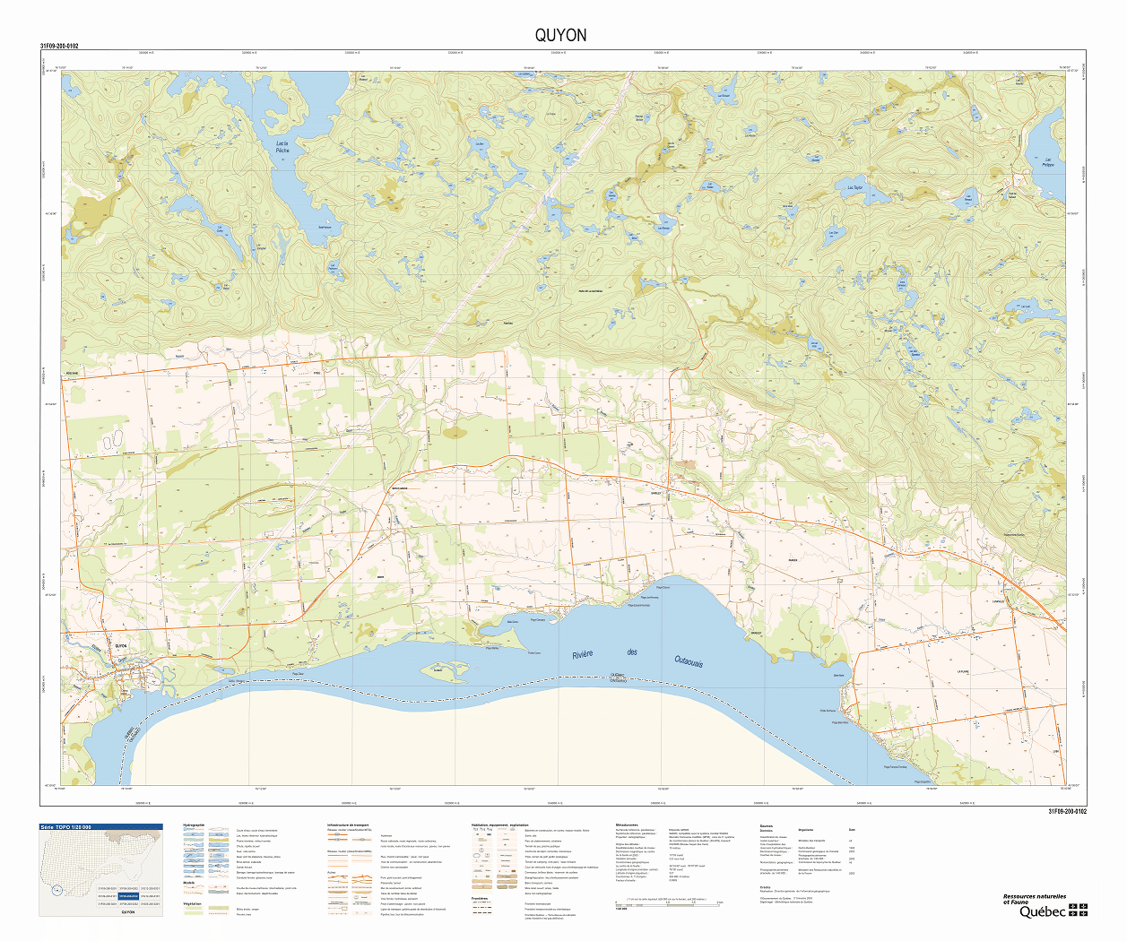Click the Modelé legend heading
The image size is (1127, 941).
coord(188,882)
